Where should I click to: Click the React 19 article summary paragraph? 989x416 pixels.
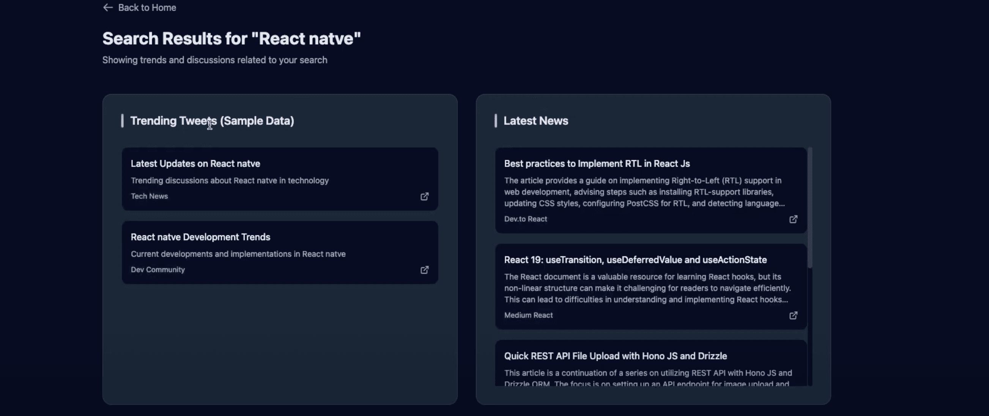647,288
